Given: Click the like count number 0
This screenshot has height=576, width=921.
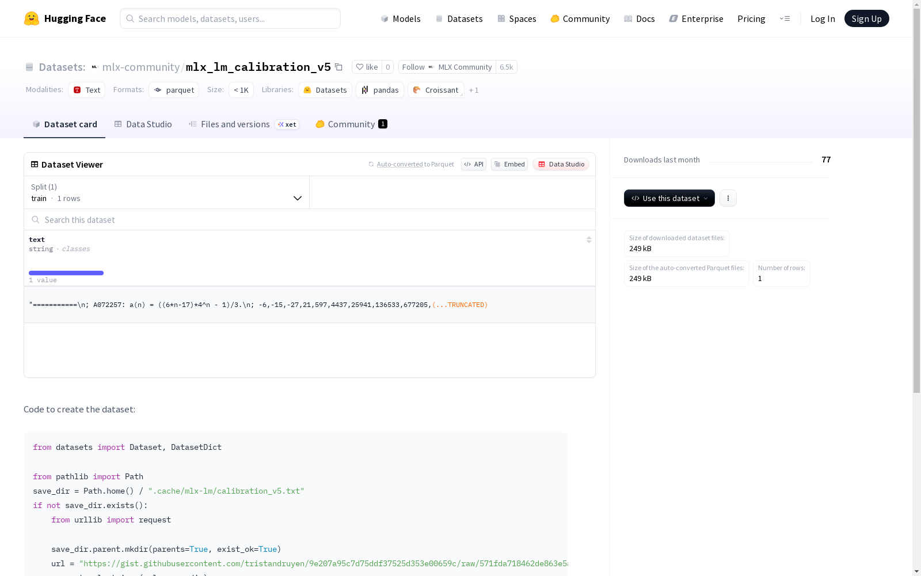Looking at the screenshot, I should click(x=388, y=67).
